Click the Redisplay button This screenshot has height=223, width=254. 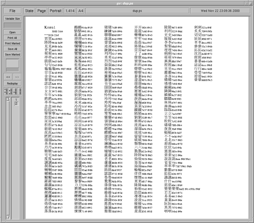point(12,83)
